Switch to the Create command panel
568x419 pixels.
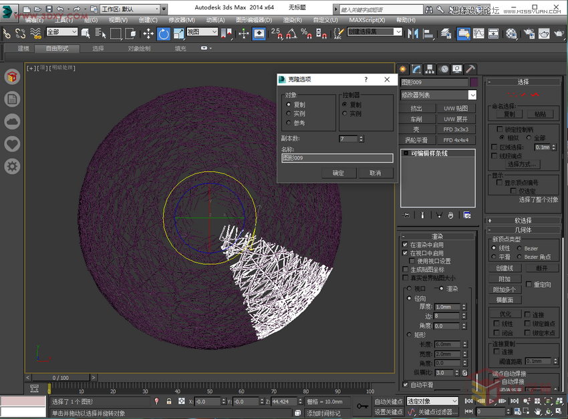click(403, 68)
